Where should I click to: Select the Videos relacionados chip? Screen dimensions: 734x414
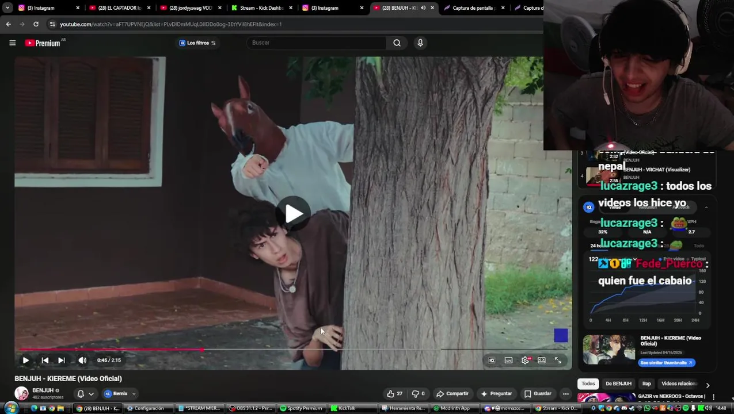coord(679,384)
